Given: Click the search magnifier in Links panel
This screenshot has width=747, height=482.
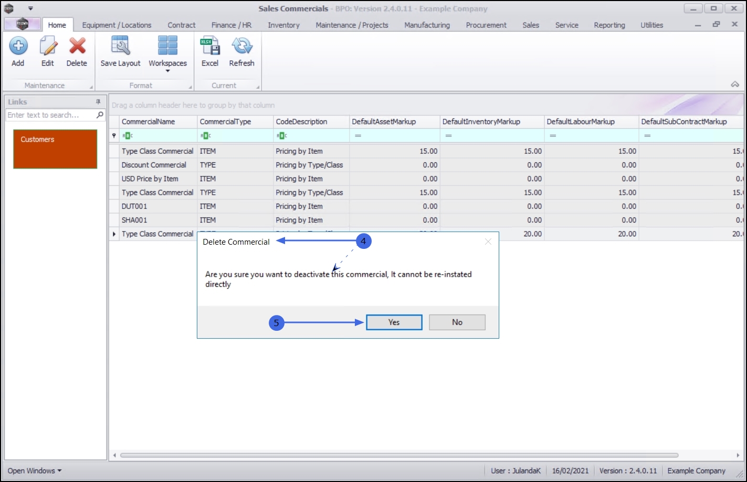Looking at the screenshot, I should (x=100, y=115).
